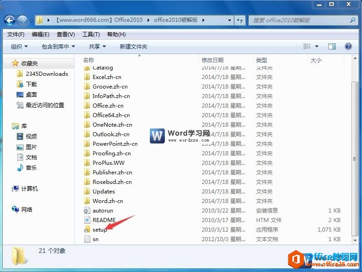
Task: Select the README HTM file icon
Action: [87, 220]
